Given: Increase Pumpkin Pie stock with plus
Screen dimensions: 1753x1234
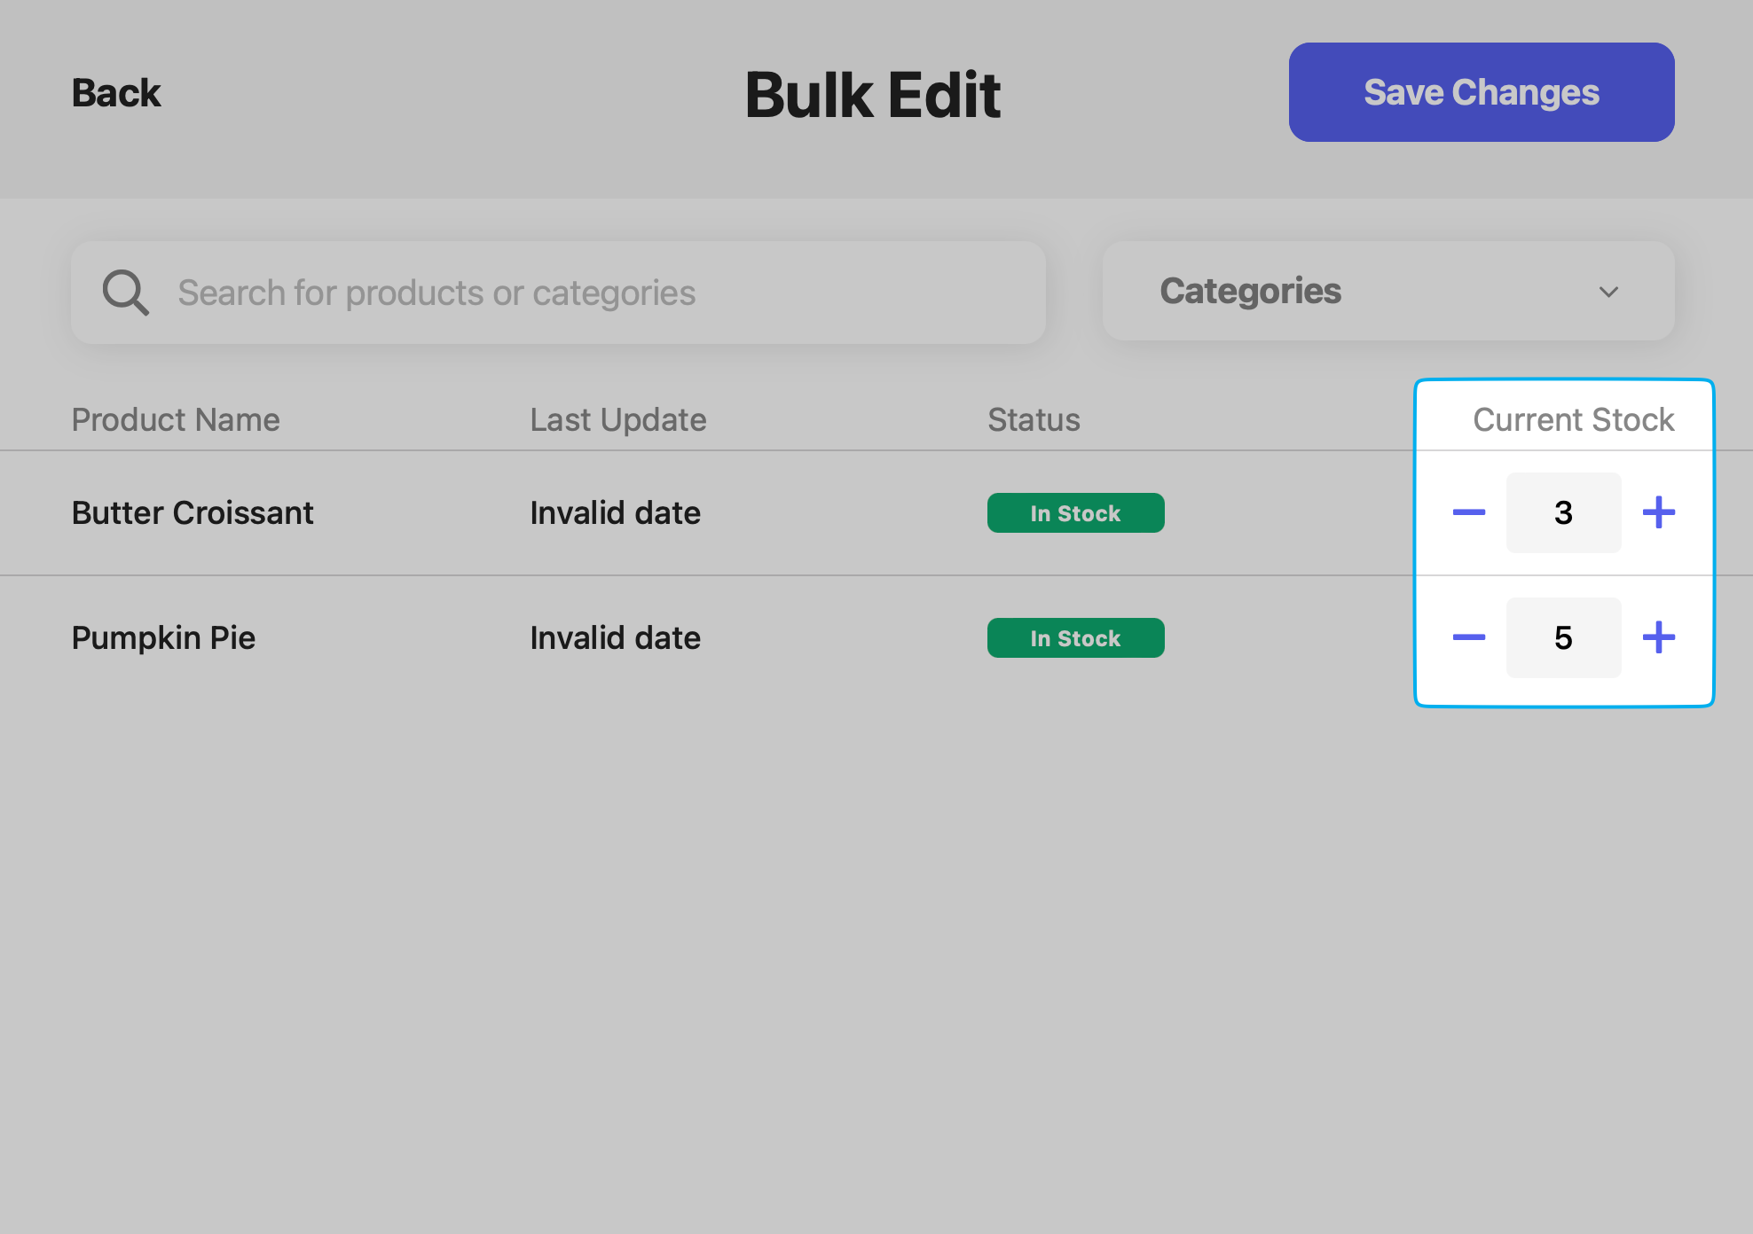Looking at the screenshot, I should [1658, 637].
